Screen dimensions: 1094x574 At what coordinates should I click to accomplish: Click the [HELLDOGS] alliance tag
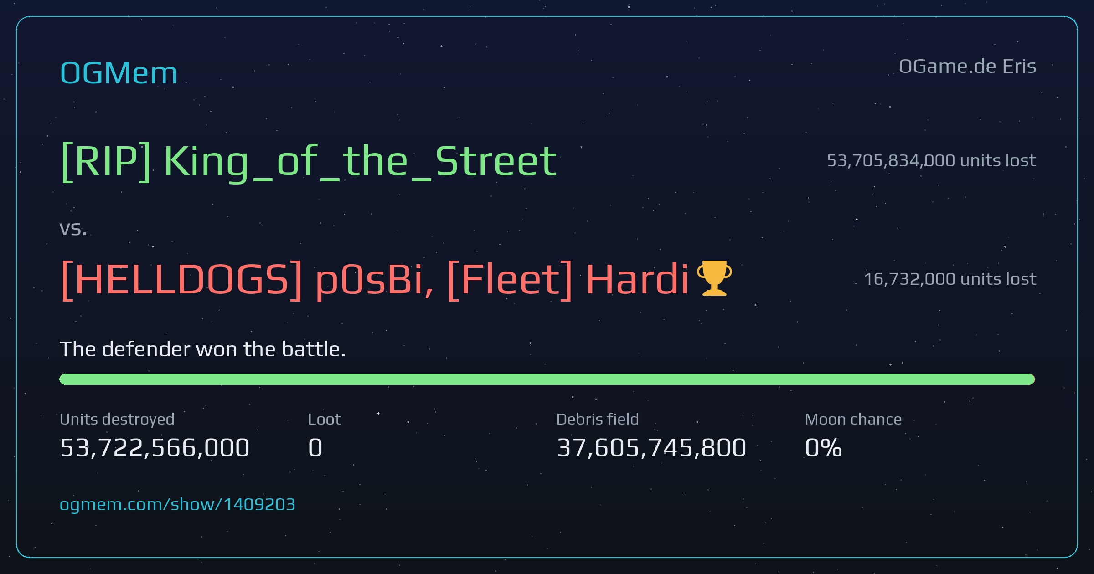181,280
